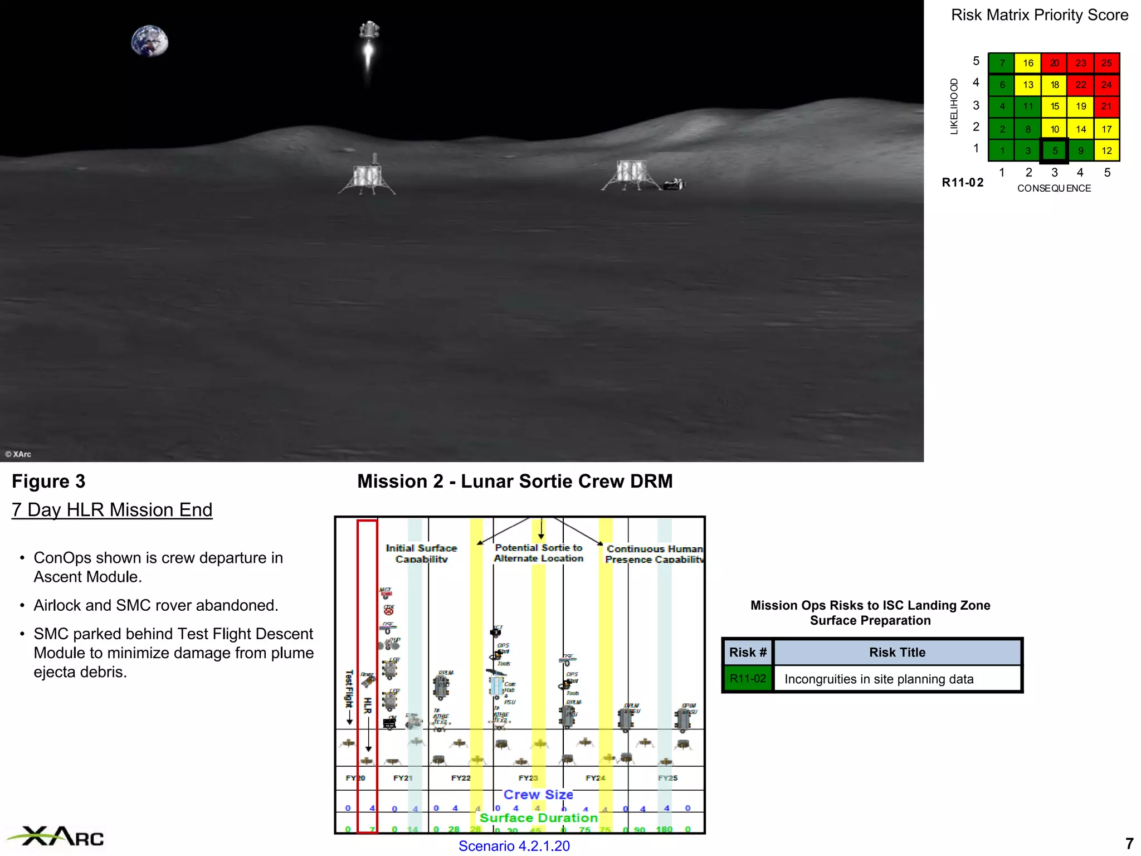The height and width of the screenshot is (856, 1141).
Task: Select the surface duration value 90
Action: 640,830
